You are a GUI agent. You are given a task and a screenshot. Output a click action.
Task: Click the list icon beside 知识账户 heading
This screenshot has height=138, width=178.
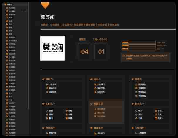[x=43, y=104]
